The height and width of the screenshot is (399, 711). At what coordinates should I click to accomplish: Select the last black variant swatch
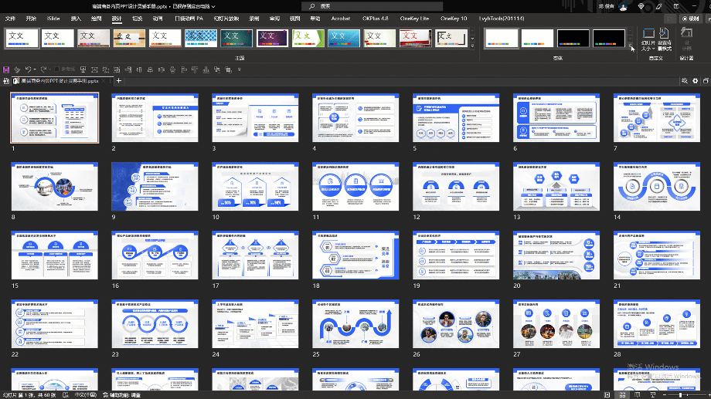click(609, 38)
